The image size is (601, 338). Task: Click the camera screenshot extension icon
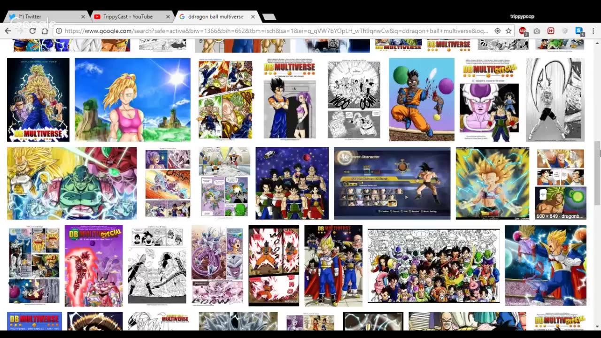click(537, 31)
